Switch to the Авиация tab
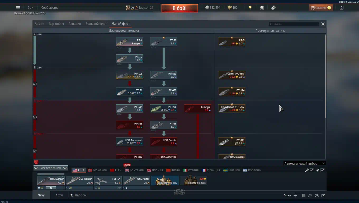Image resolution: width=359 pixels, height=203 pixels. coord(75,24)
